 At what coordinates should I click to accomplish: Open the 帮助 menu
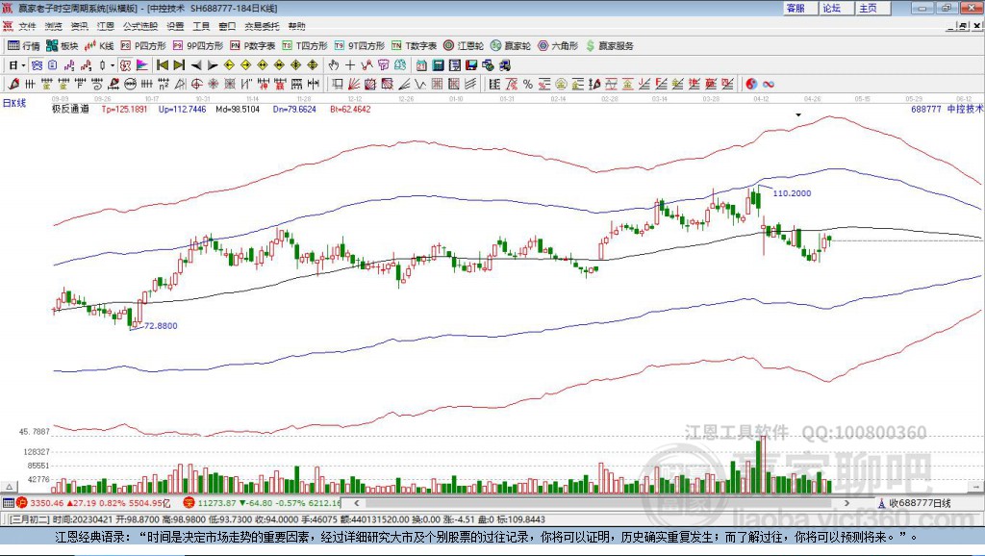[296, 26]
